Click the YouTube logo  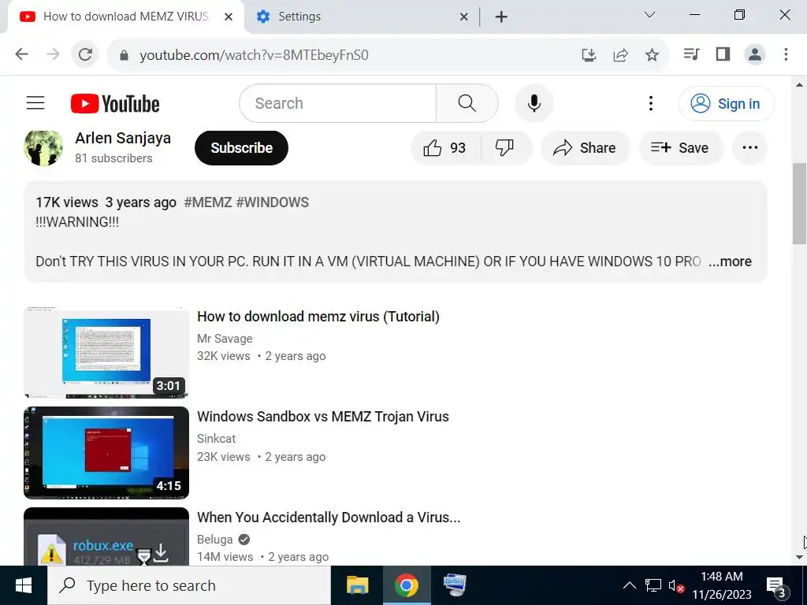click(x=115, y=103)
